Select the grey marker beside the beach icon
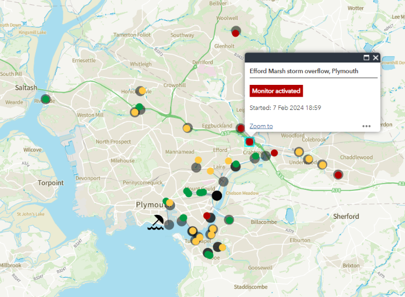 pyautogui.click(x=169, y=225)
